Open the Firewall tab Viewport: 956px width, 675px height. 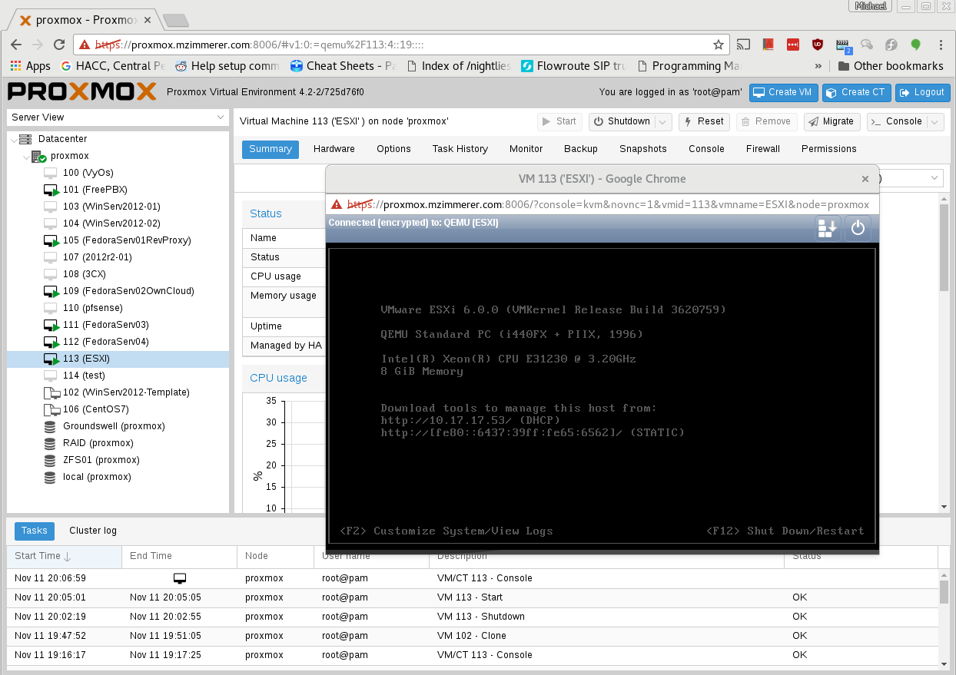[x=763, y=149]
